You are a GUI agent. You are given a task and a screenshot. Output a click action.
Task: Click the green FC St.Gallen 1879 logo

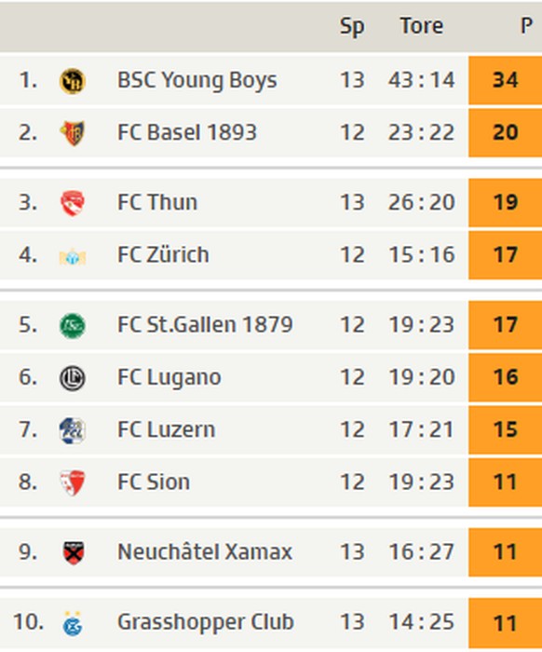tap(73, 325)
